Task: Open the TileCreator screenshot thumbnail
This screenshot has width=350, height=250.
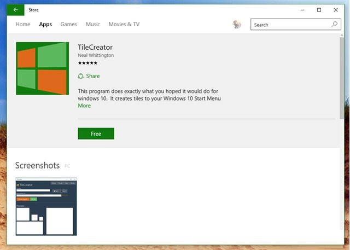Action: [46, 206]
